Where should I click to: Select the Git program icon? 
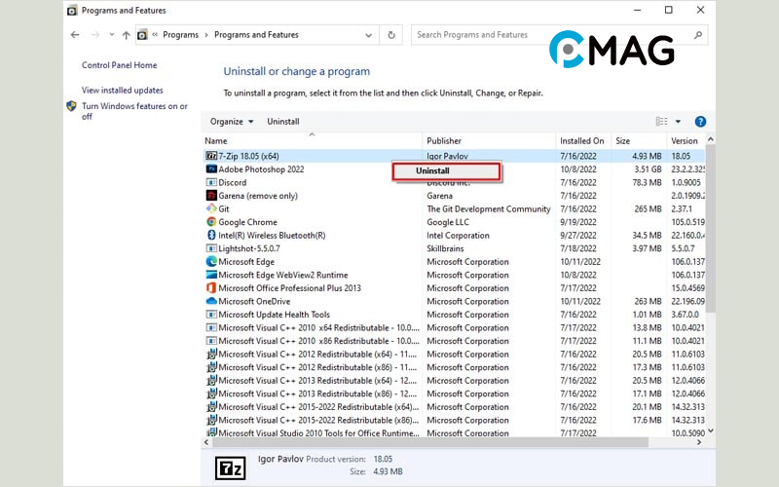[x=210, y=208]
